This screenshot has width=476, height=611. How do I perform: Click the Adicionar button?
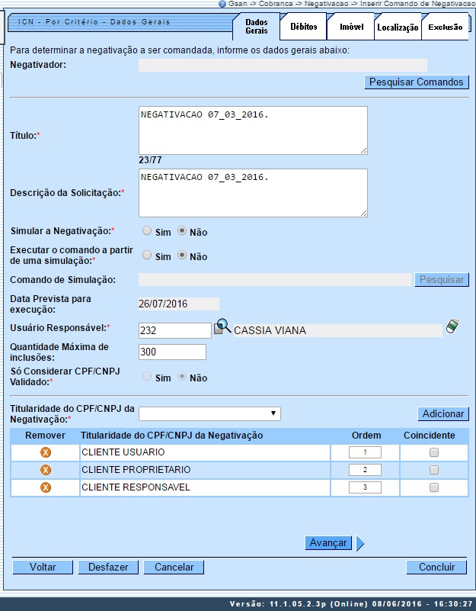coord(443,413)
